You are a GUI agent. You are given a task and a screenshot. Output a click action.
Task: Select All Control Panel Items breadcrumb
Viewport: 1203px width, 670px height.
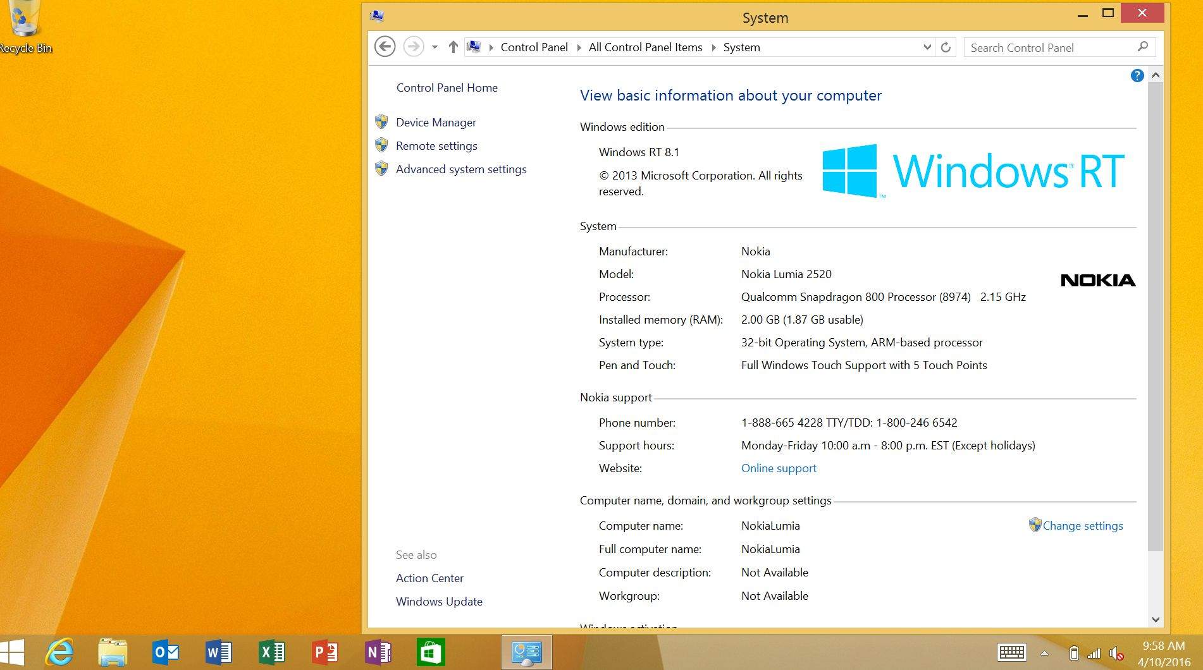click(x=645, y=47)
